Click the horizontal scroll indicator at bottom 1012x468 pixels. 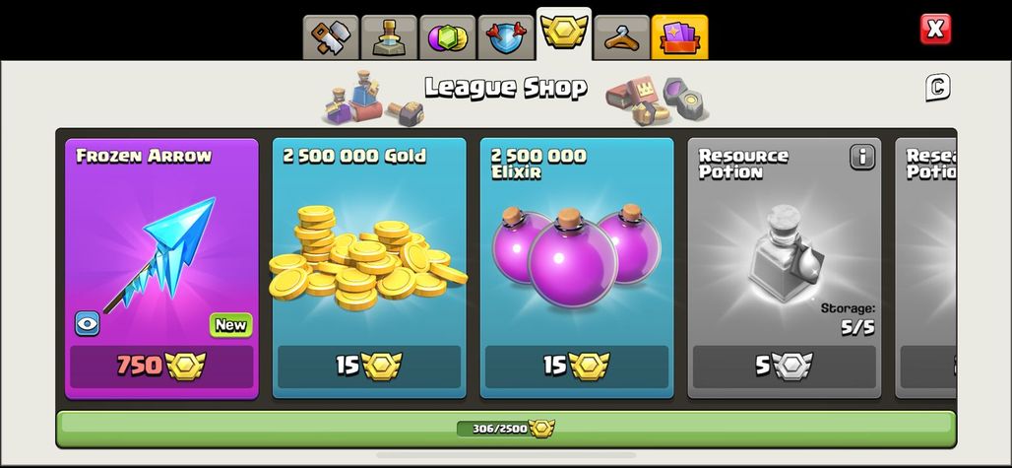coord(506,455)
